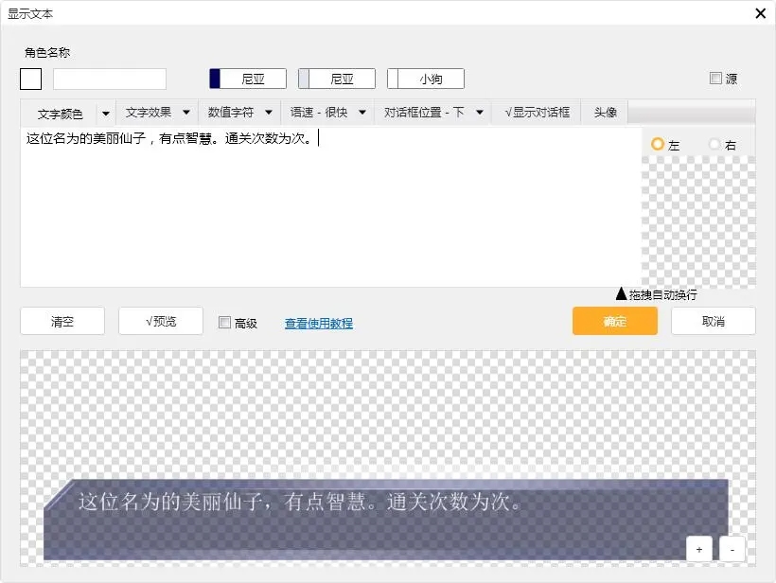This screenshot has height=583, width=776.
Task: Open the 文字颜色 dropdown arrow
Action: 105,113
